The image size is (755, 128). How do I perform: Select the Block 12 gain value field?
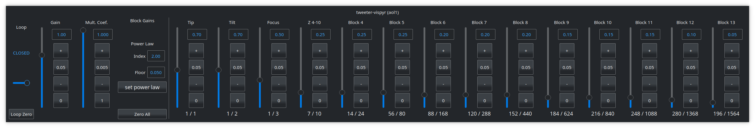pos(691,34)
